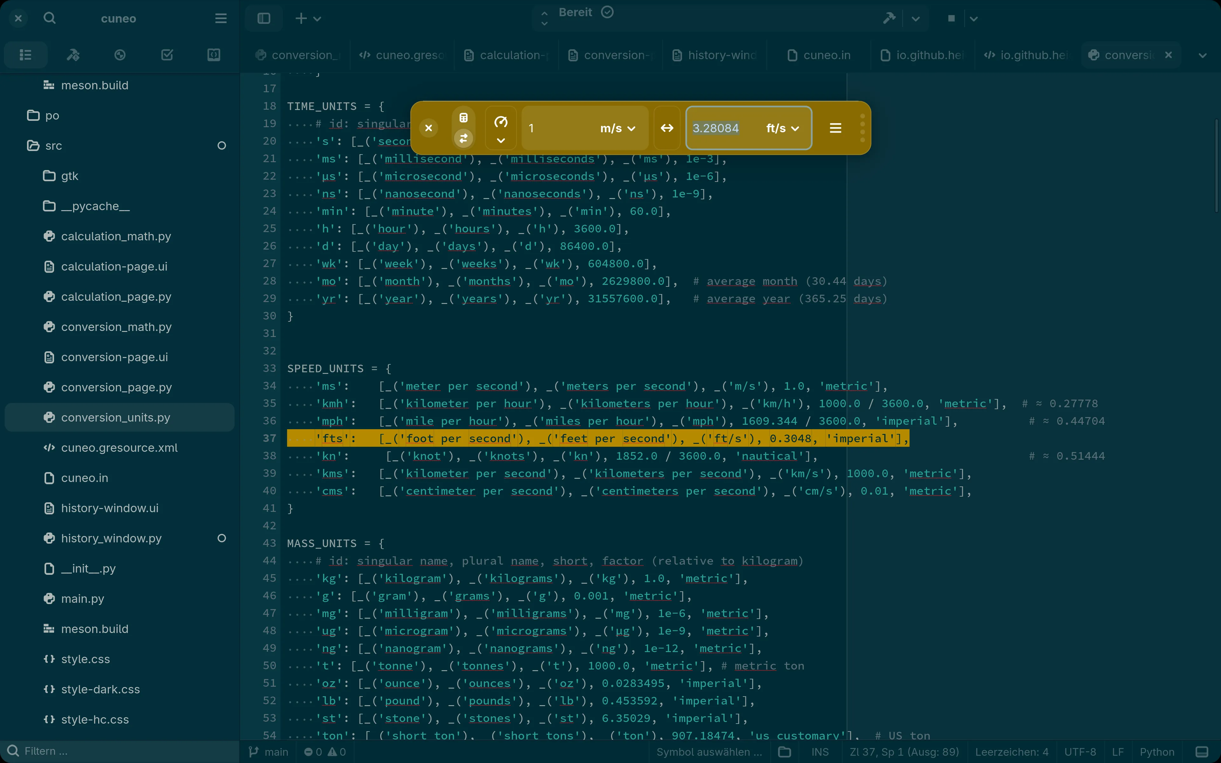Open the build hammer icon in header
The width and height of the screenshot is (1221, 763).
(x=889, y=19)
